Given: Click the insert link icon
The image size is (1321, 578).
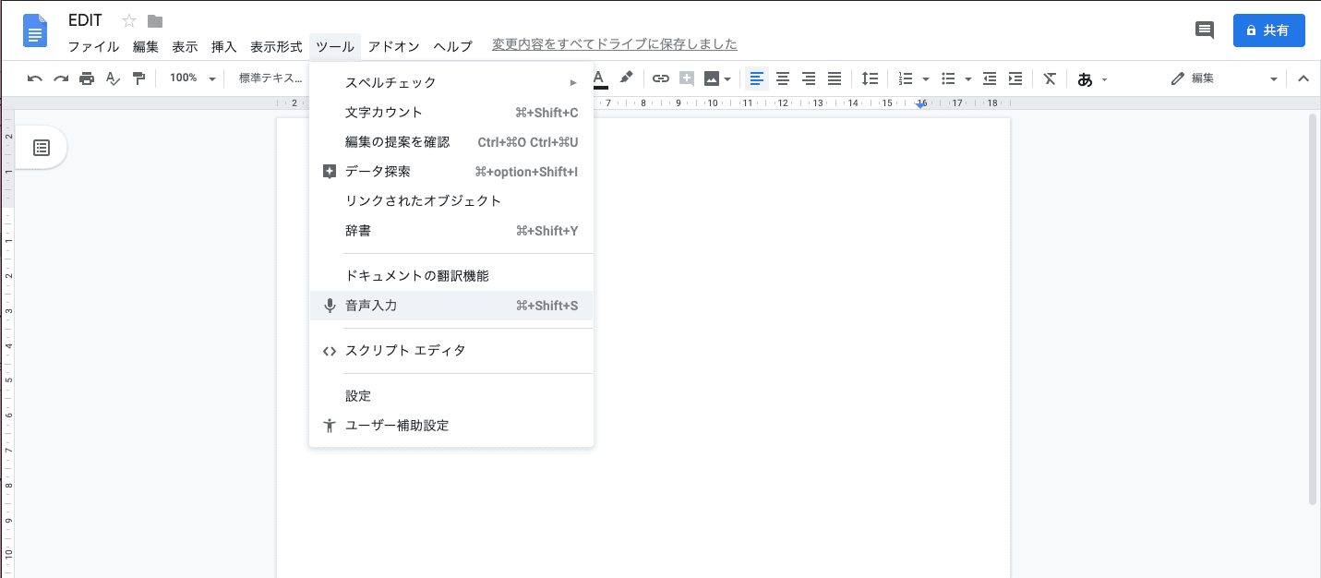Looking at the screenshot, I should [661, 78].
